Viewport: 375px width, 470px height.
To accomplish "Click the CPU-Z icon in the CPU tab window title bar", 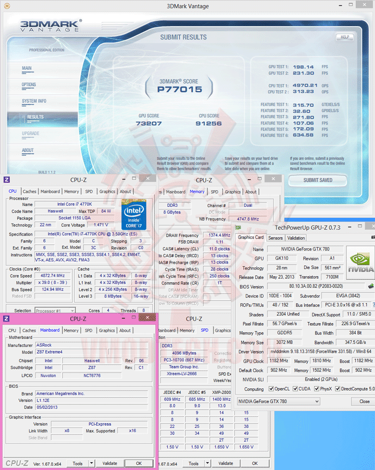I will (7, 180).
